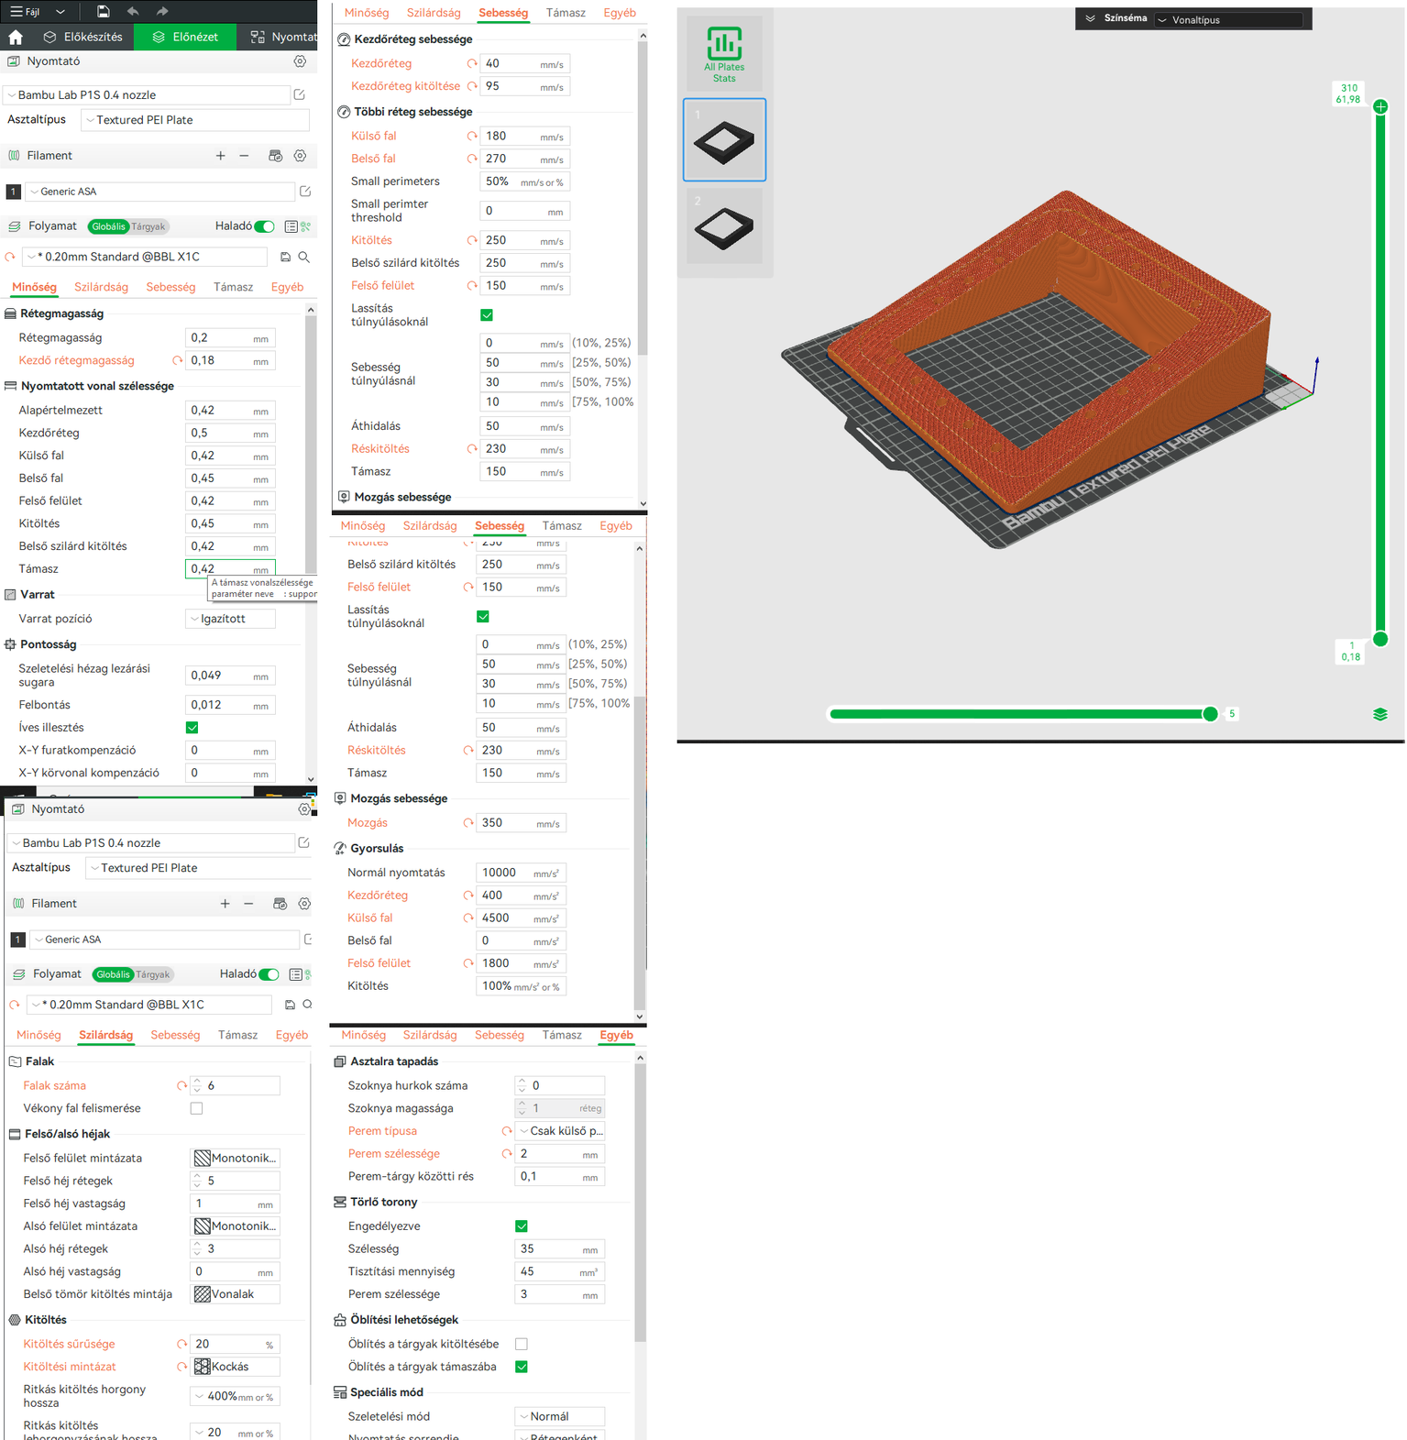This screenshot has height=1440, width=1407.
Task: Enable the Vékony fal felismerése checkbox
Action: tap(196, 1108)
